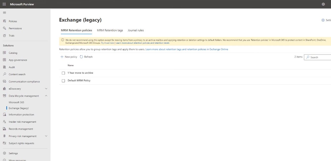Collapse Data lifecycle management
331x161 pixels.
[x=46, y=96]
